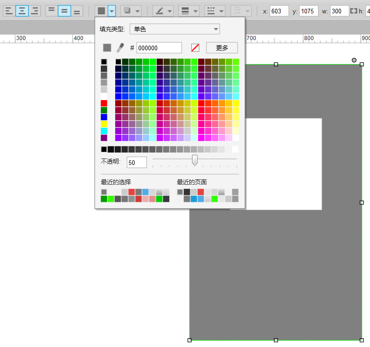Click the opacity slider handle
Viewport: 370px width, 347px height.
pyautogui.click(x=194, y=160)
